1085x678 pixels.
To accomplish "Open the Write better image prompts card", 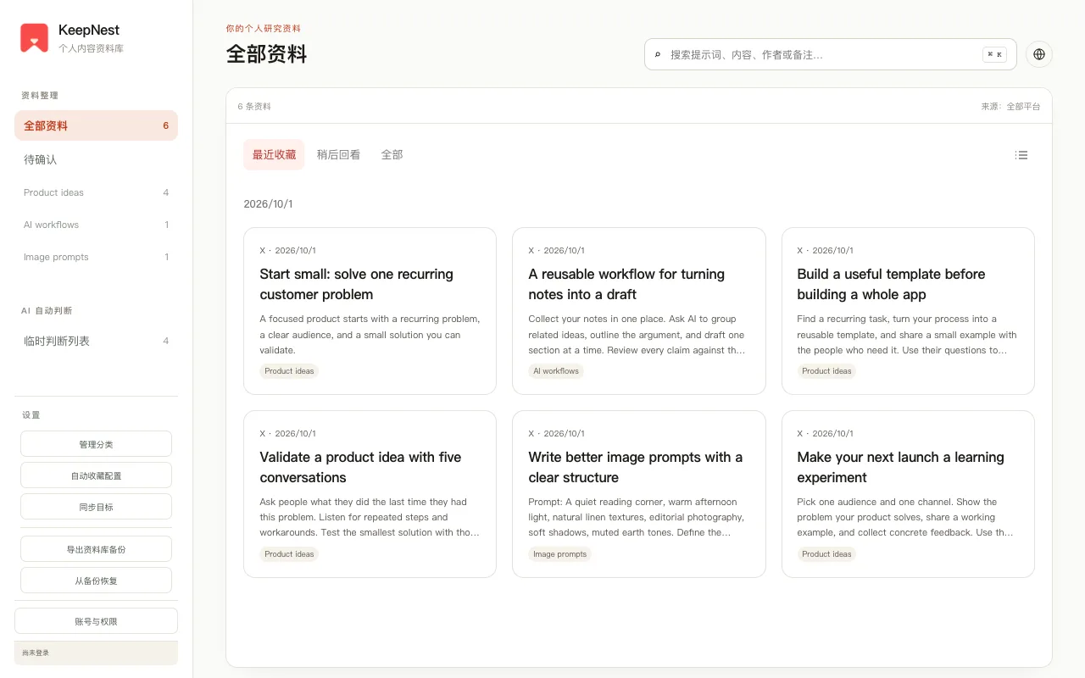I will click(x=638, y=494).
